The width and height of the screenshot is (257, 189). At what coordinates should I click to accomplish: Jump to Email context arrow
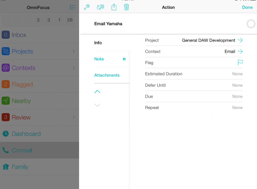coord(240,51)
